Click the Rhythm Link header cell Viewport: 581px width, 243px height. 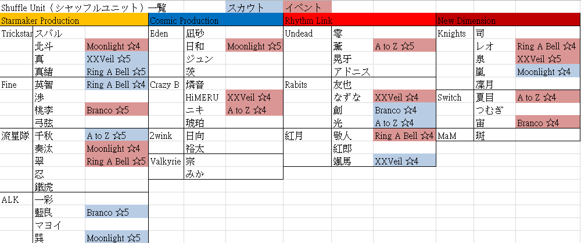coord(360,20)
